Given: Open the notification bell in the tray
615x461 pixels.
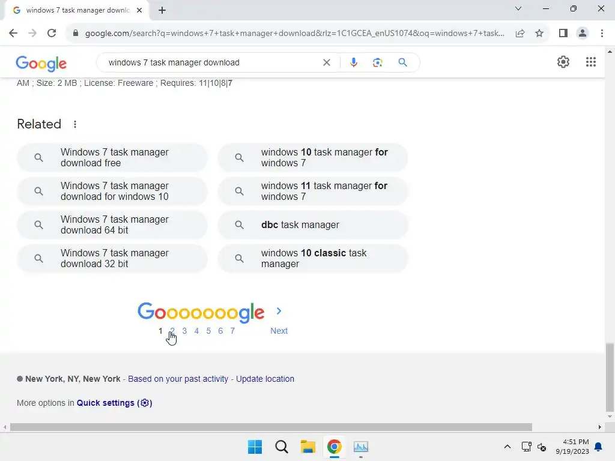Looking at the screenshot, I should coord(599,447).
